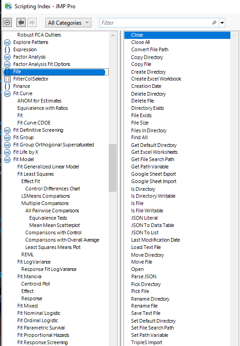Select Fit Proportional Hazards item
This screenshot has width=240, height=346.
[43, 335]
